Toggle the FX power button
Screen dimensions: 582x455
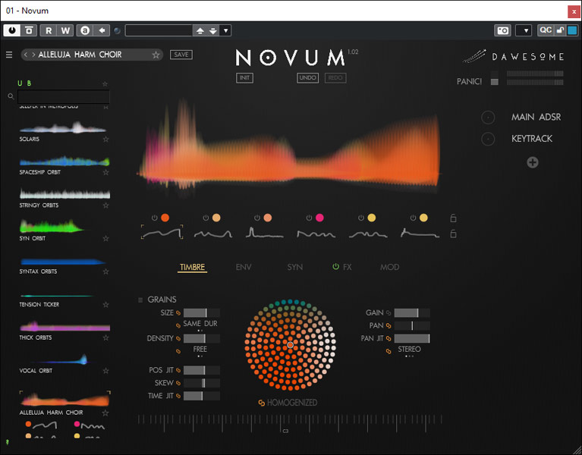335,267
